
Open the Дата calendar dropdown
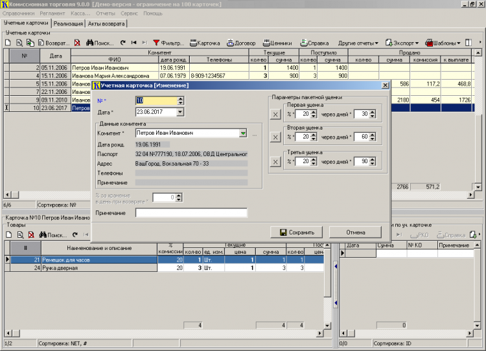[x=180, y=112]
